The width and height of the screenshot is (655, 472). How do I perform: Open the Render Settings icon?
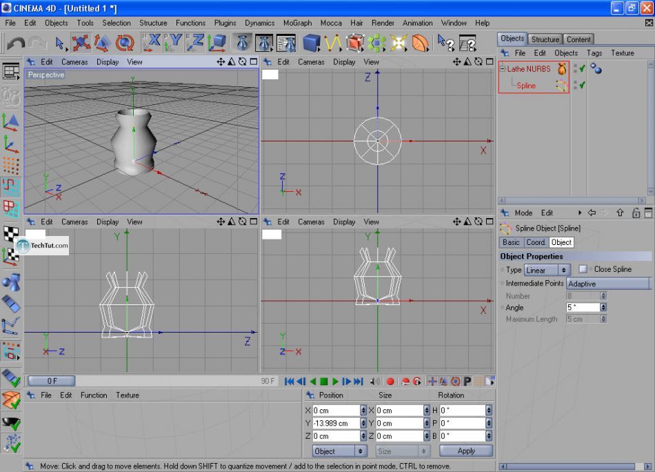tap(286, 43)
